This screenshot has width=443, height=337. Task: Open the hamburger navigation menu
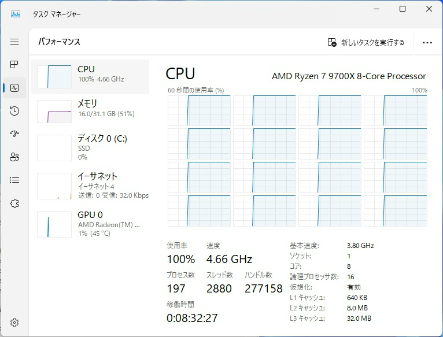click(14, 42)
